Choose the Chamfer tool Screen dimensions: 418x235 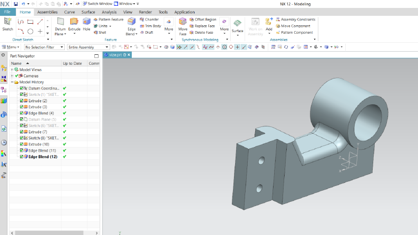(x=149, y=19)
